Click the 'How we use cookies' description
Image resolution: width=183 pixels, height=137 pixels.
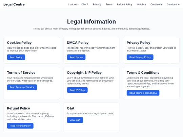32,49
